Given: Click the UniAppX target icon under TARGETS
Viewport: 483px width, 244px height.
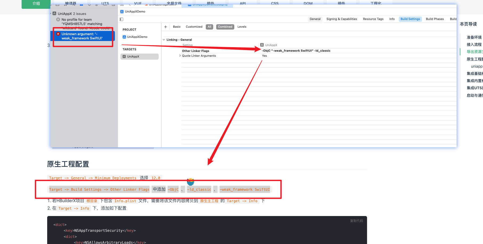Looking at the screenshot, I should tap(124, 56).
